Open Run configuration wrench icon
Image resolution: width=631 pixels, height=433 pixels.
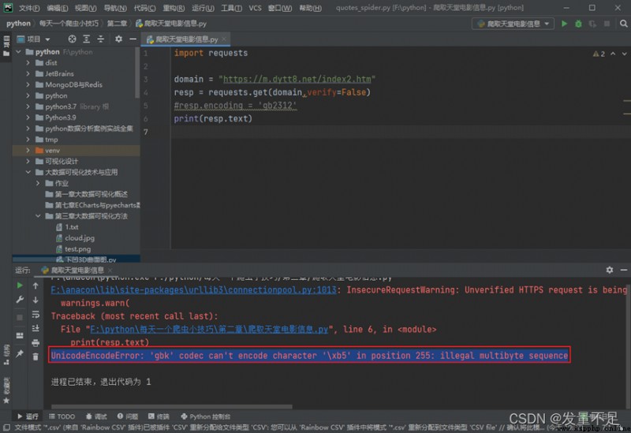click(x=19, y=300)
